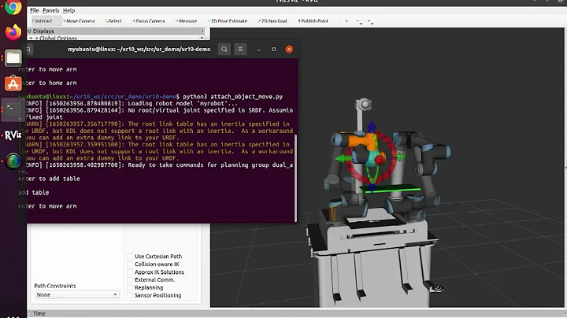Minimize the terminal window
Viewport: 567px width, 318px height.
pyautogui.click(x=258, y=49)
